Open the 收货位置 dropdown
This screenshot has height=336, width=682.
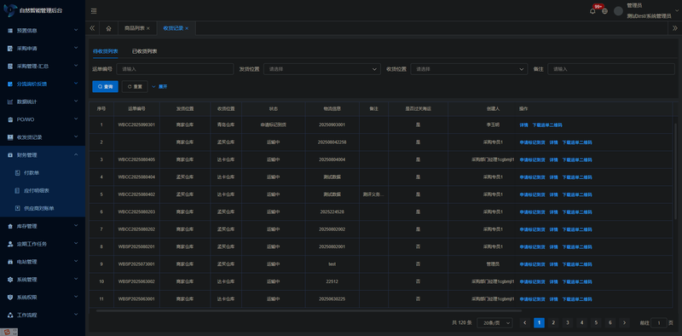(469, 69)
